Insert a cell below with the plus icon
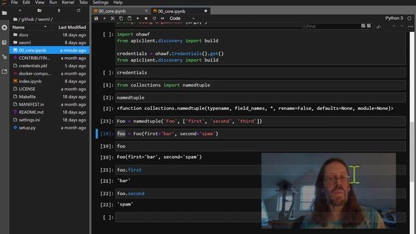416x234 pixels. pyautogui.click(x=104, y=18)
